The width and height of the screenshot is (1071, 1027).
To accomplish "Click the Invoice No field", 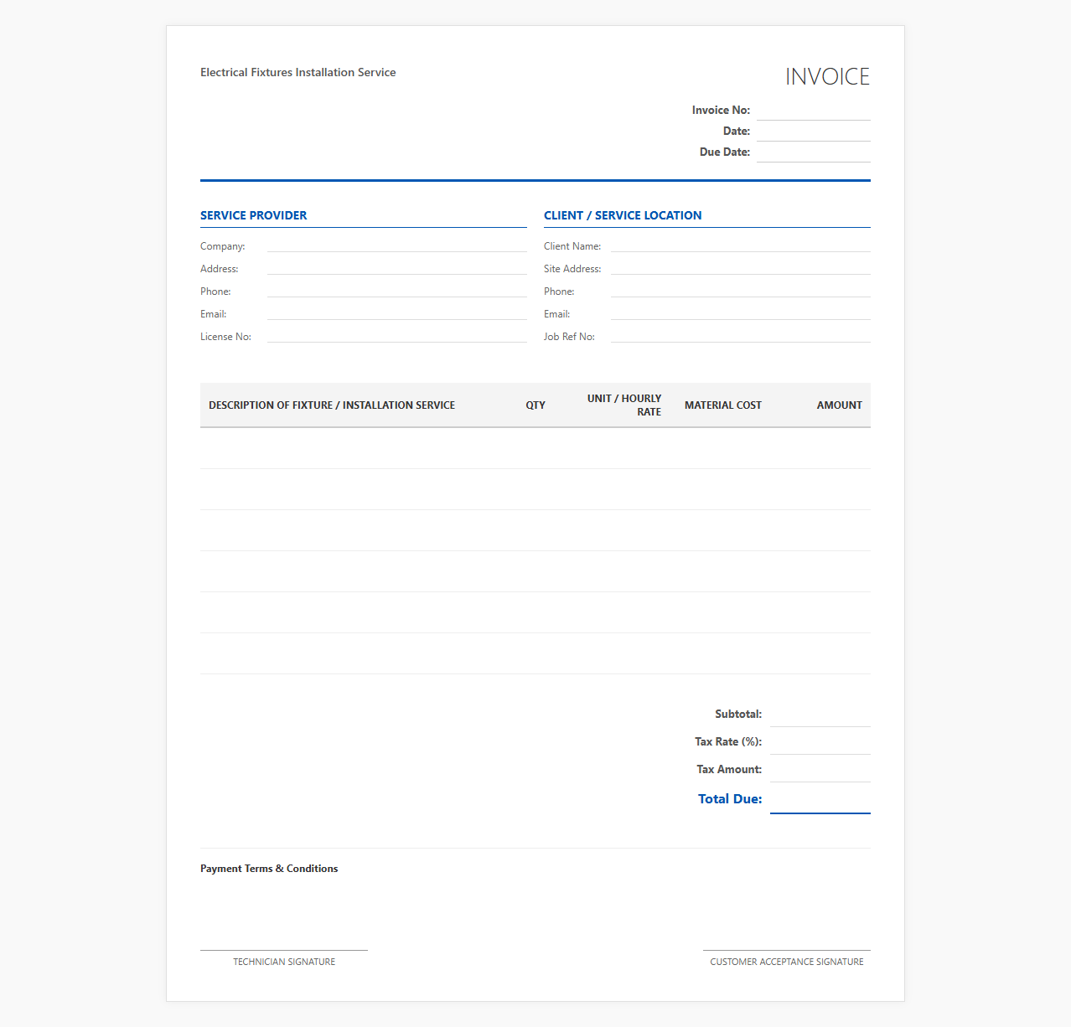I will [813, 111].
